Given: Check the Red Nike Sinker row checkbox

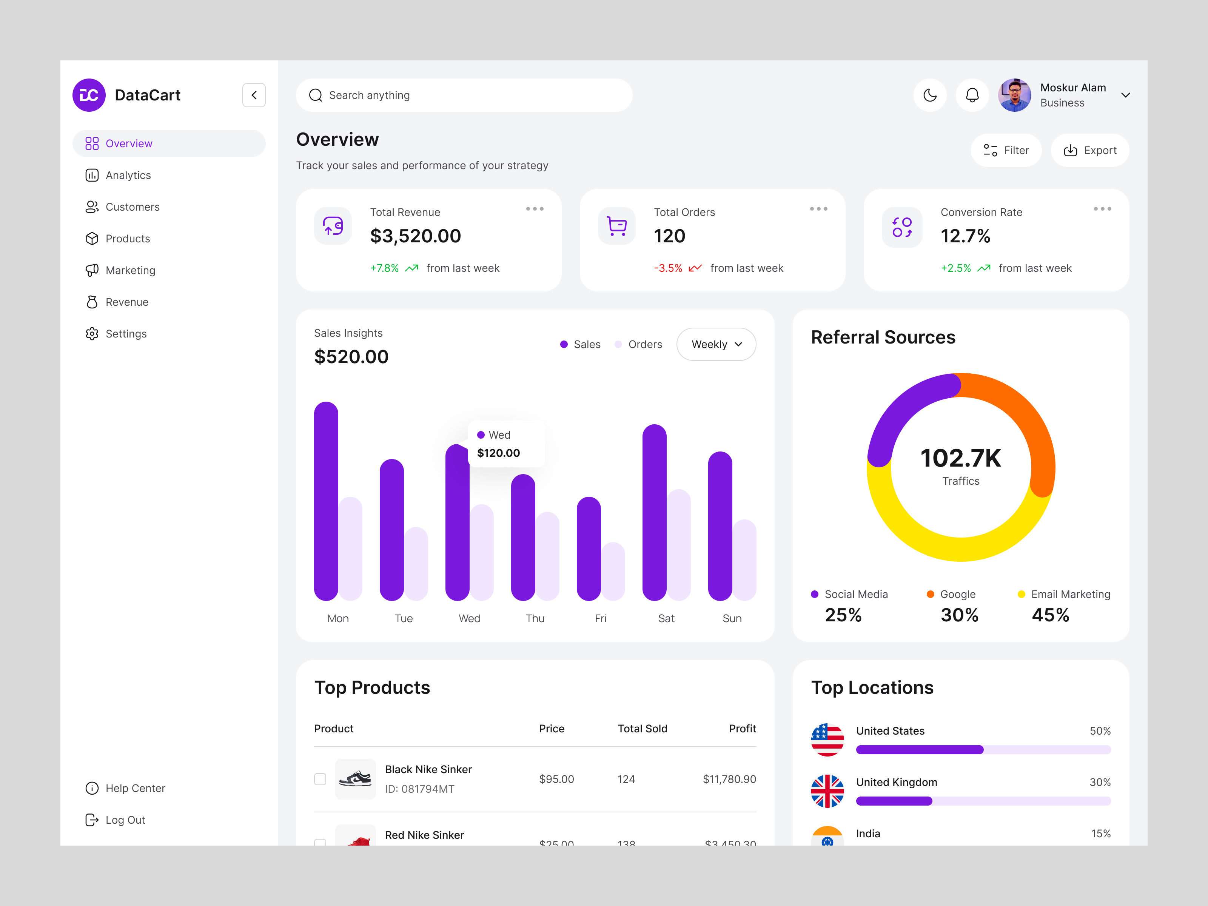Looking at the screenshot, I should tap(320, 843).
